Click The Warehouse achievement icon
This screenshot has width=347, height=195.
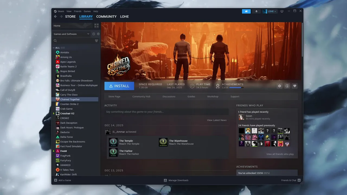pos(163,142)
